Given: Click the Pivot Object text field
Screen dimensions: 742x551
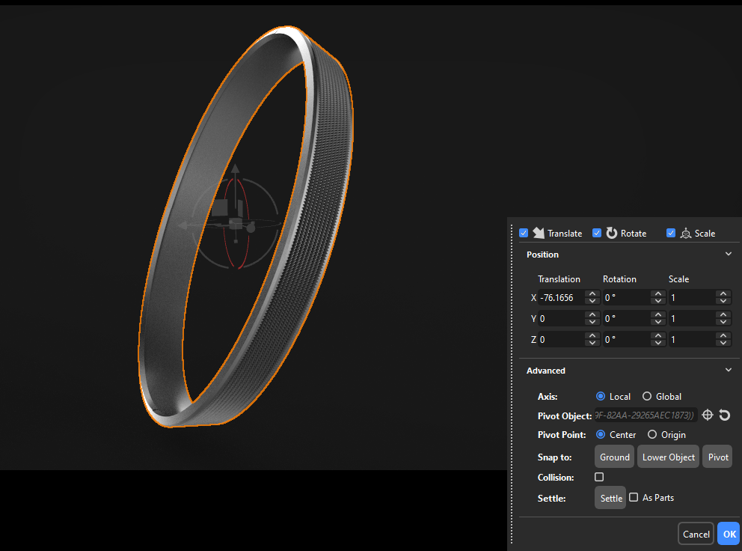Looking at the screenshot, I should click(646, 415).
